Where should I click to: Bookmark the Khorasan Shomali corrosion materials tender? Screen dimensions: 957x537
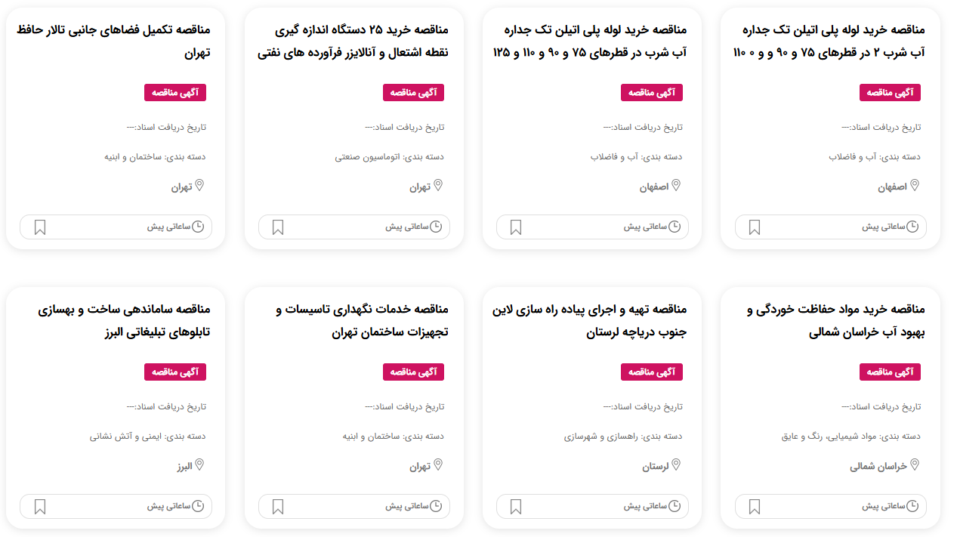coord(754,507)
